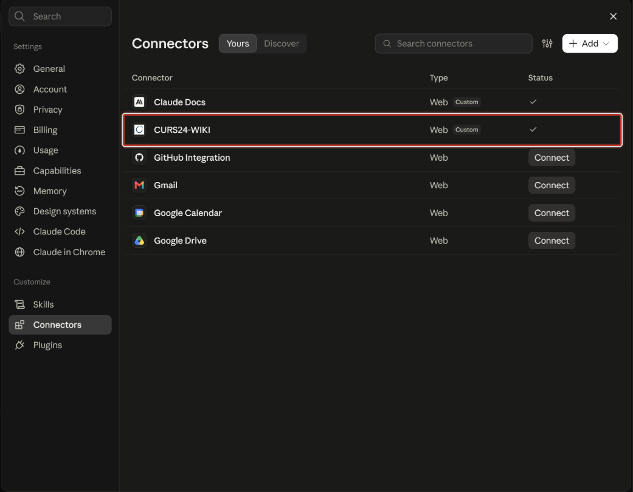Viewport: 633px width, 492px height.
Task: Go to Skills under Customize
Action: click(60, 304)
